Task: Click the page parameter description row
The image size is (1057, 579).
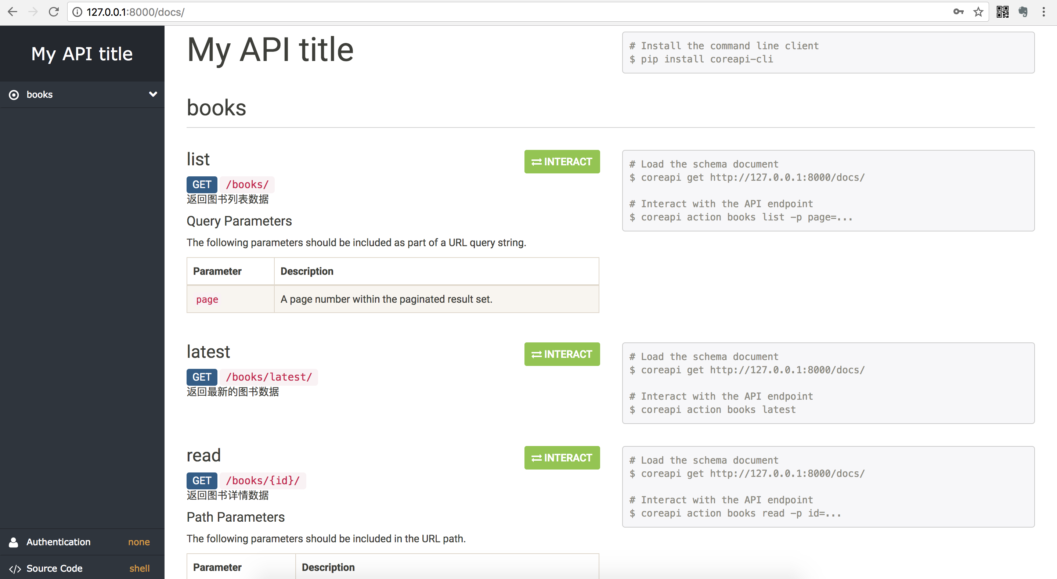Action: [x=392, y=299]
